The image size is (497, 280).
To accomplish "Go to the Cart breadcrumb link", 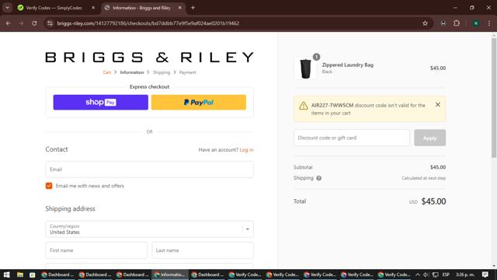I will click(107, 72).
